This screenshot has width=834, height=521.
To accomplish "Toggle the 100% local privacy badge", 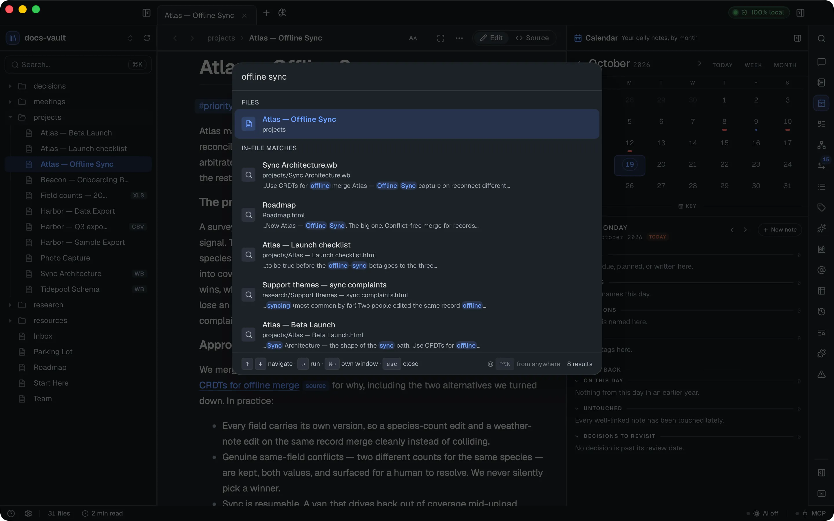I will click(759, 12).
